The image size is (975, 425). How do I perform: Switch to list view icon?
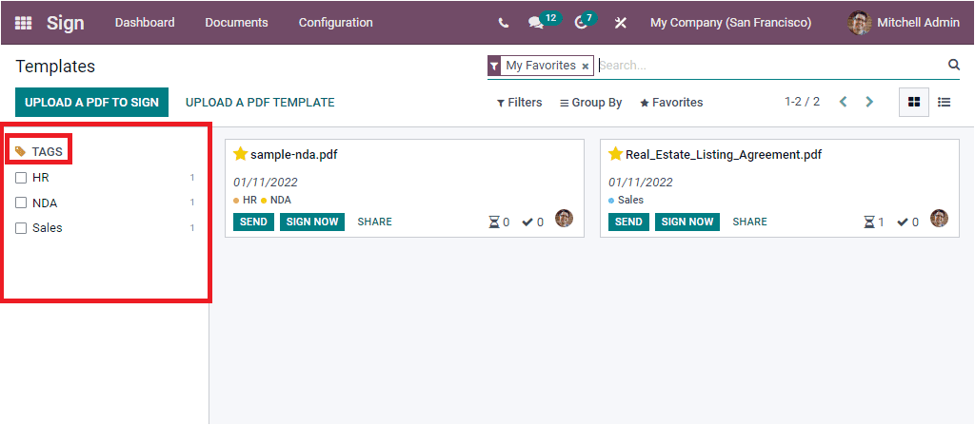944,103
